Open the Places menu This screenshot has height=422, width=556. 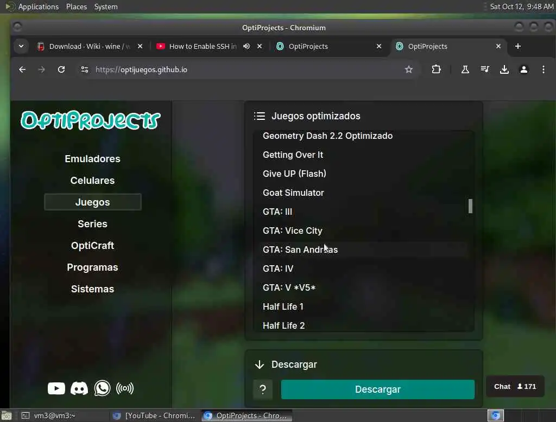tap(77, 7)
